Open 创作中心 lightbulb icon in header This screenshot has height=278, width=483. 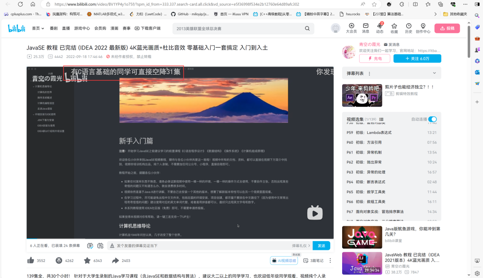(423, 28)
